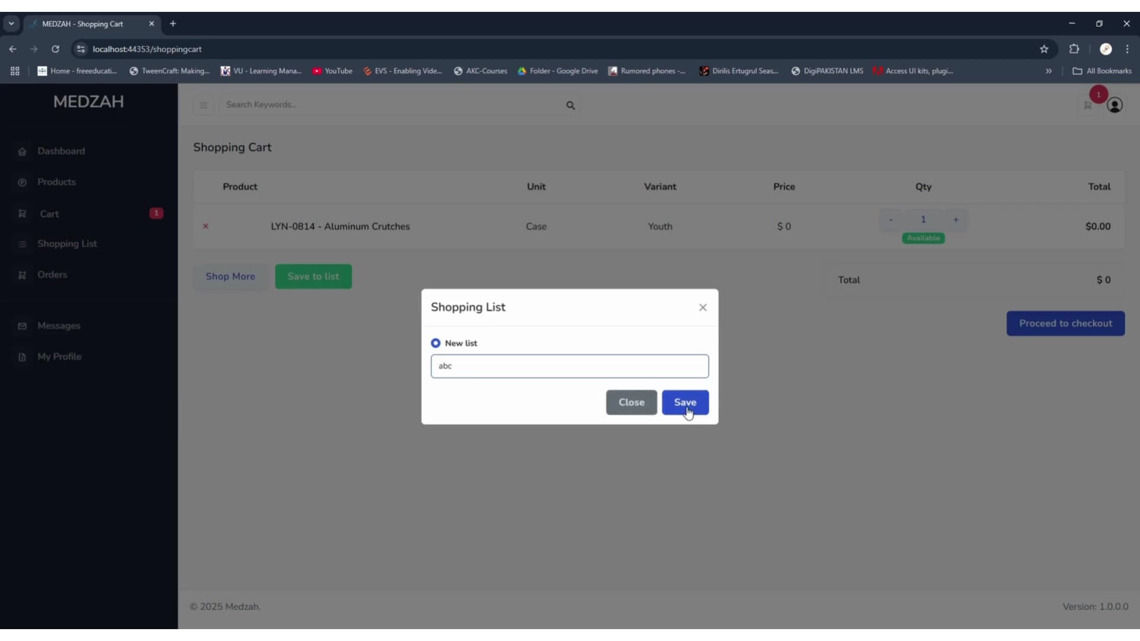Screen dimensions: 1140x641
Task: Expand hidden bookmarks chevron
Action: point(1049,71)
